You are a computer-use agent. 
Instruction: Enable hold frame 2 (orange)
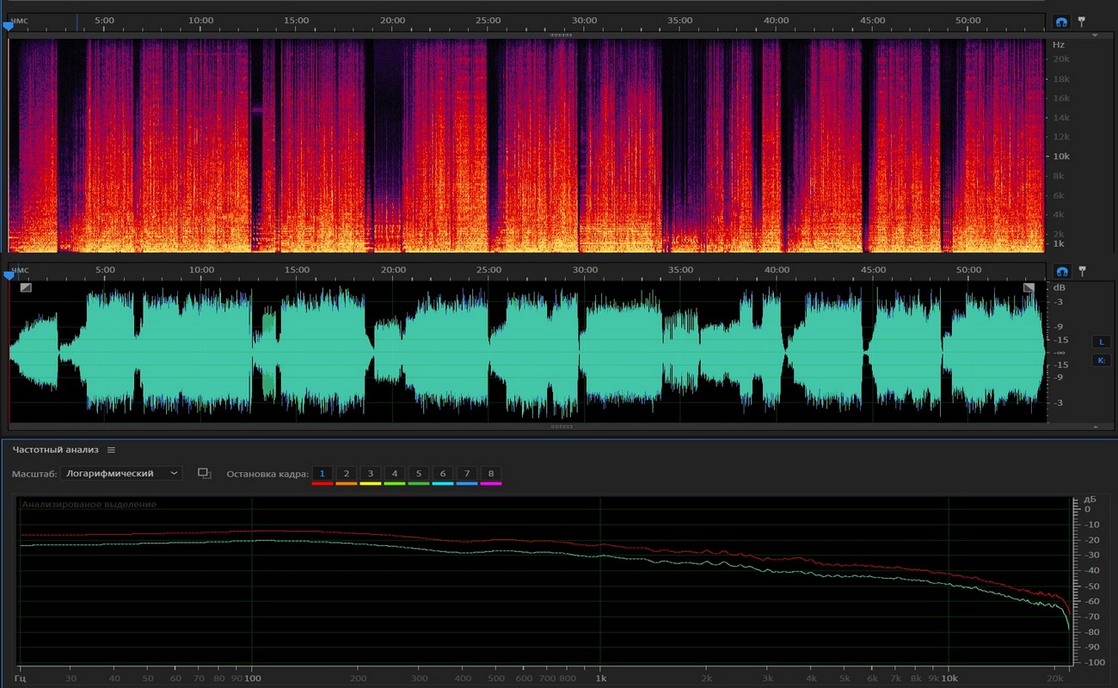tap(347, 474)
